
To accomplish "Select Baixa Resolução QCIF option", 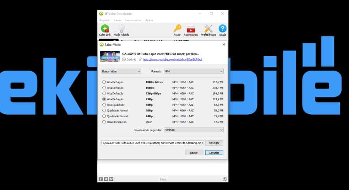I will pyautogui.click(x=104, y=122).
